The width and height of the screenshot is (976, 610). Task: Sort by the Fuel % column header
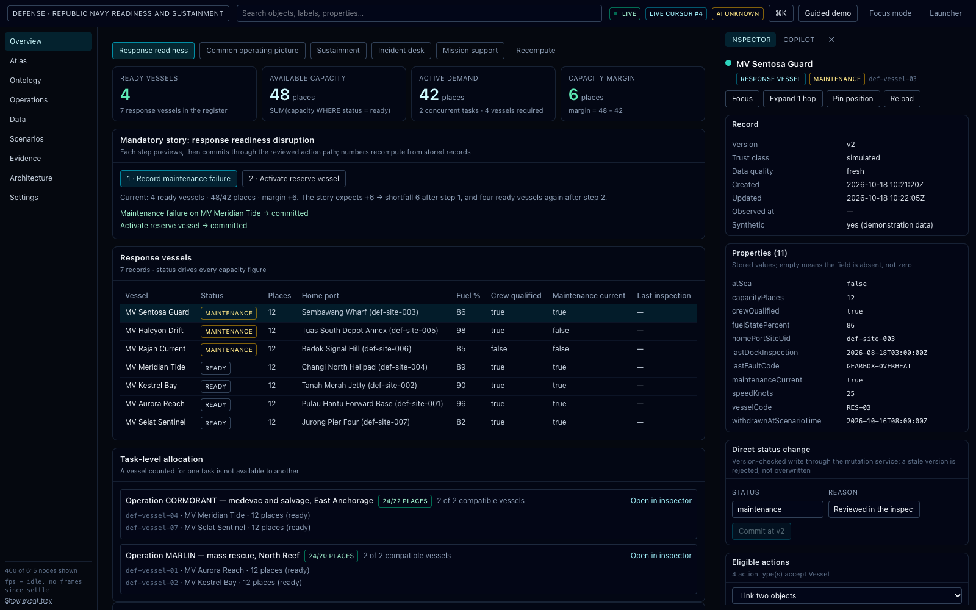pos(468,296)
